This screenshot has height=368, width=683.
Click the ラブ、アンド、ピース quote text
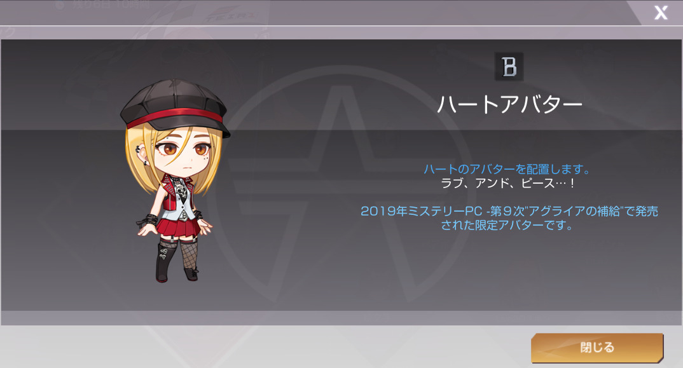point(508,183)
